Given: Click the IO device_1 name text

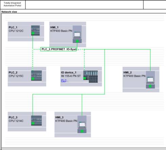Looking at the screenshot, I should click(x=69, y=72).
